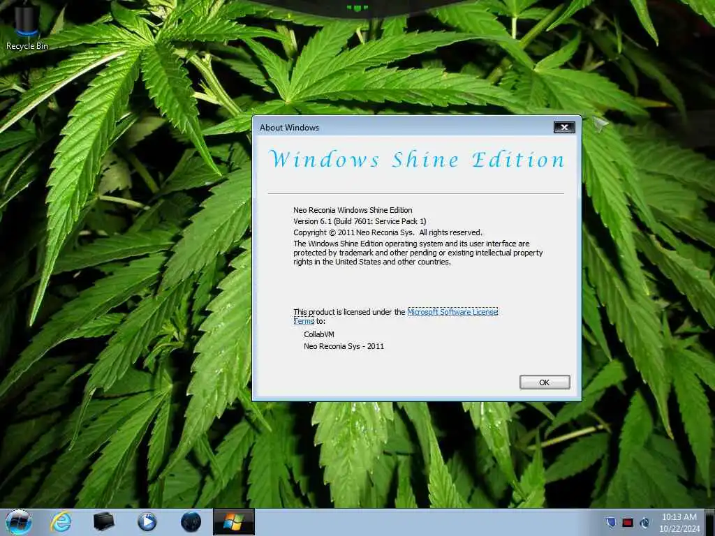715x536 pixels.
Task: Click the About Windows title bar text
Action: [289, 128]
